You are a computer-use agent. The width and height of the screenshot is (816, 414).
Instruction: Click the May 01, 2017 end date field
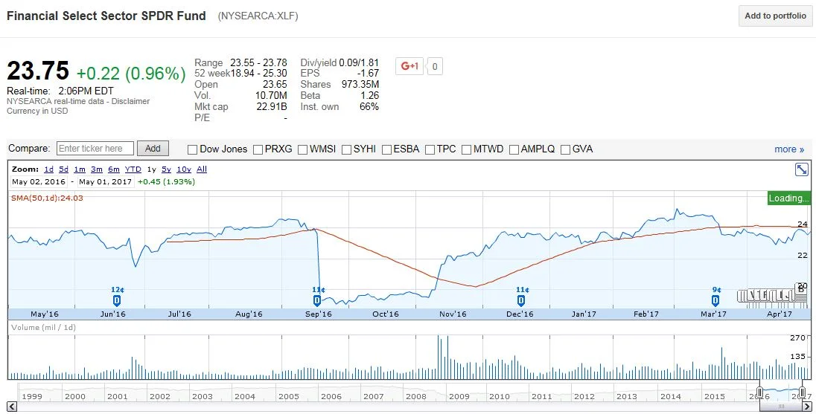tap(106, 182)
